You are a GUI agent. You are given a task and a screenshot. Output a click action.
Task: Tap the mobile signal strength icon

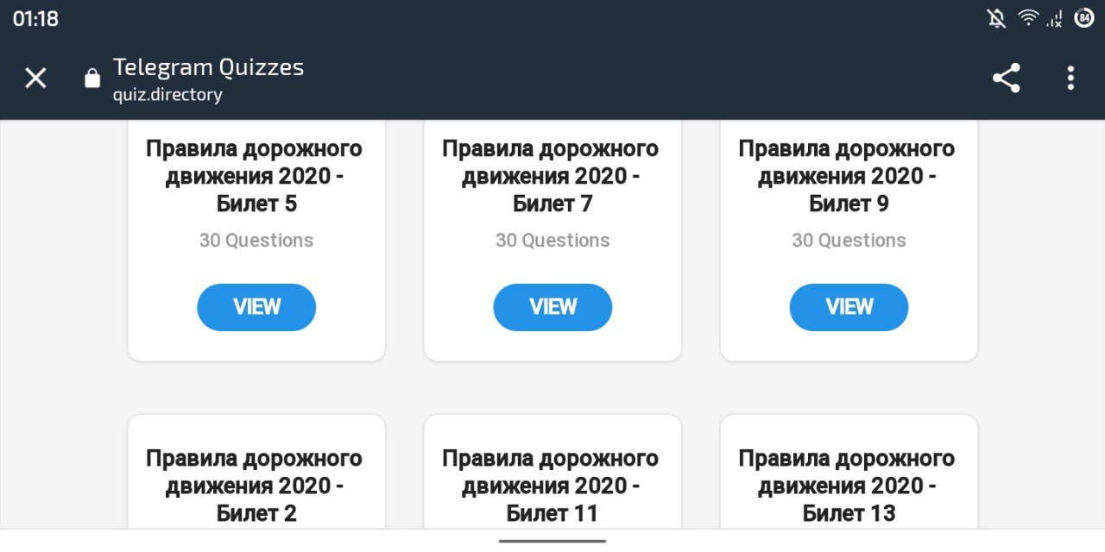click(1055, 18)
